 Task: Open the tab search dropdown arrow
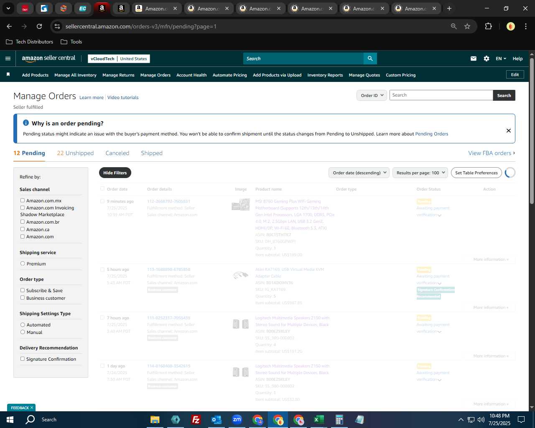[8, 8]
